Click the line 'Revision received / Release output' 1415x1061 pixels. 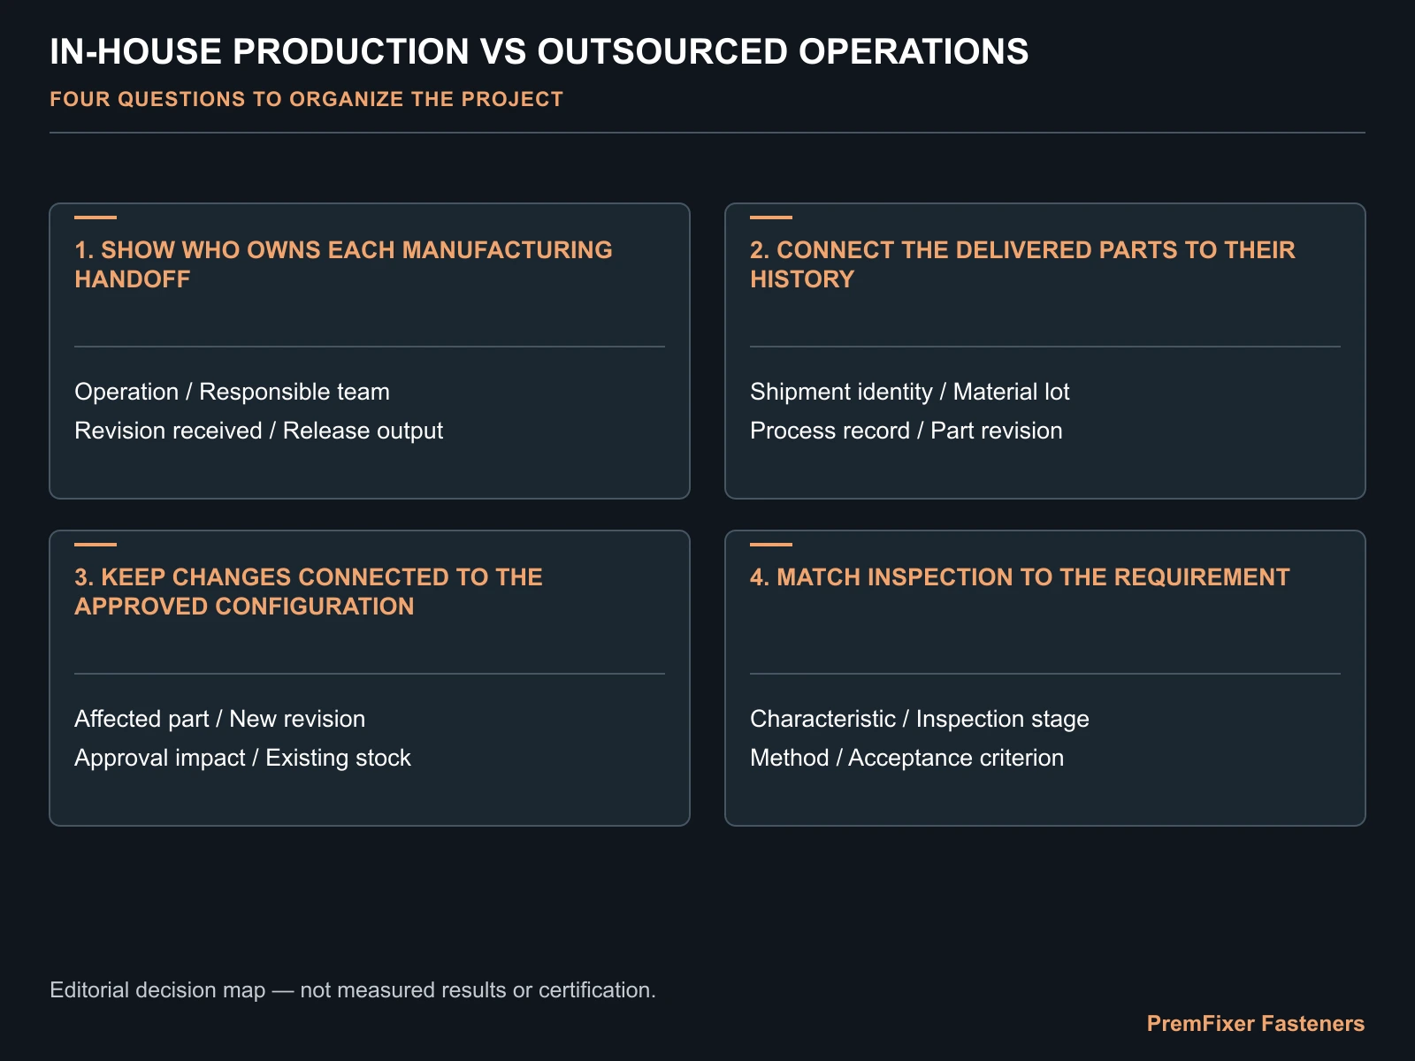pyautogui.click(x=258, y=431)
